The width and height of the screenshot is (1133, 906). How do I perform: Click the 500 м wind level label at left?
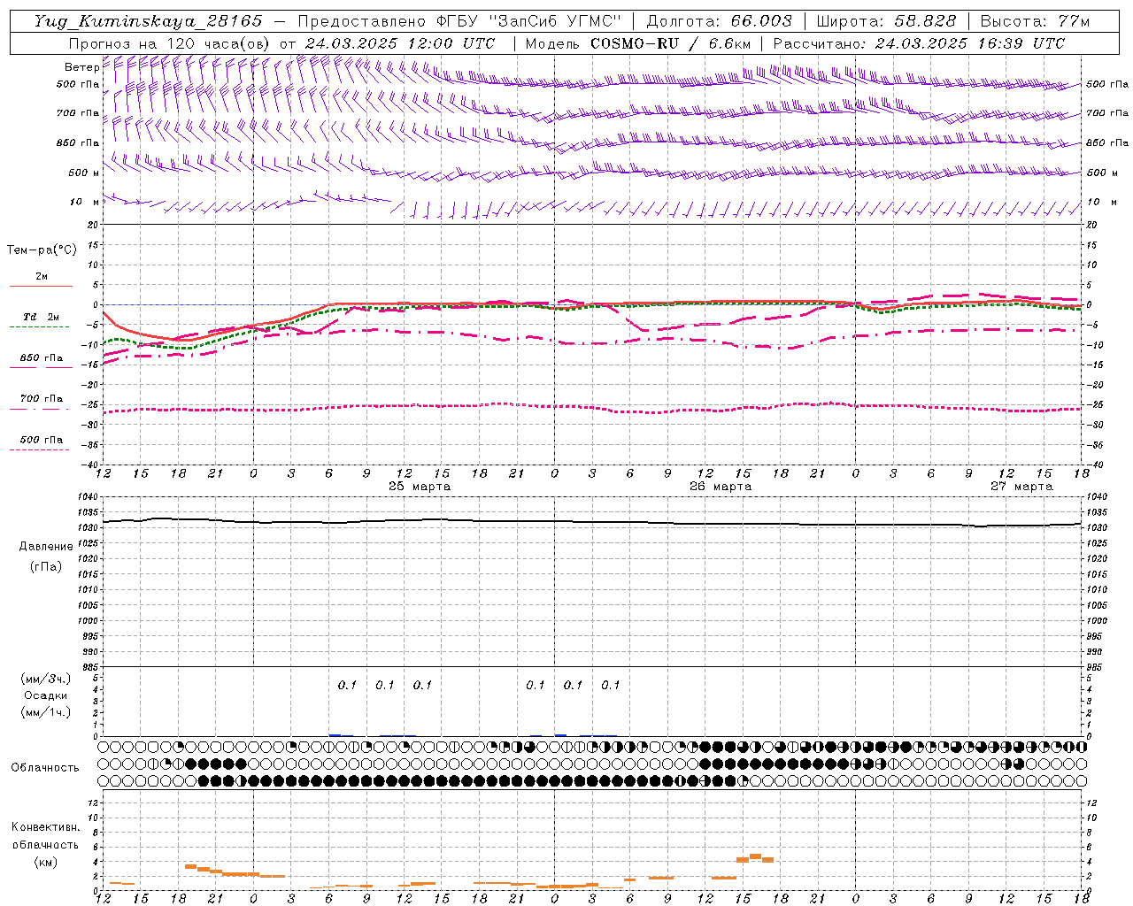(84, 173)
